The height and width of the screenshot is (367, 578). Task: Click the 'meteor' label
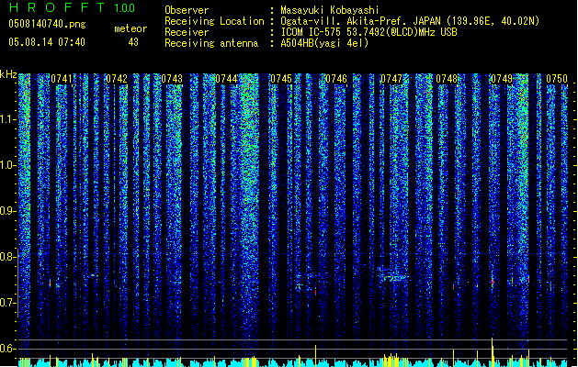(x=130, y=28)
